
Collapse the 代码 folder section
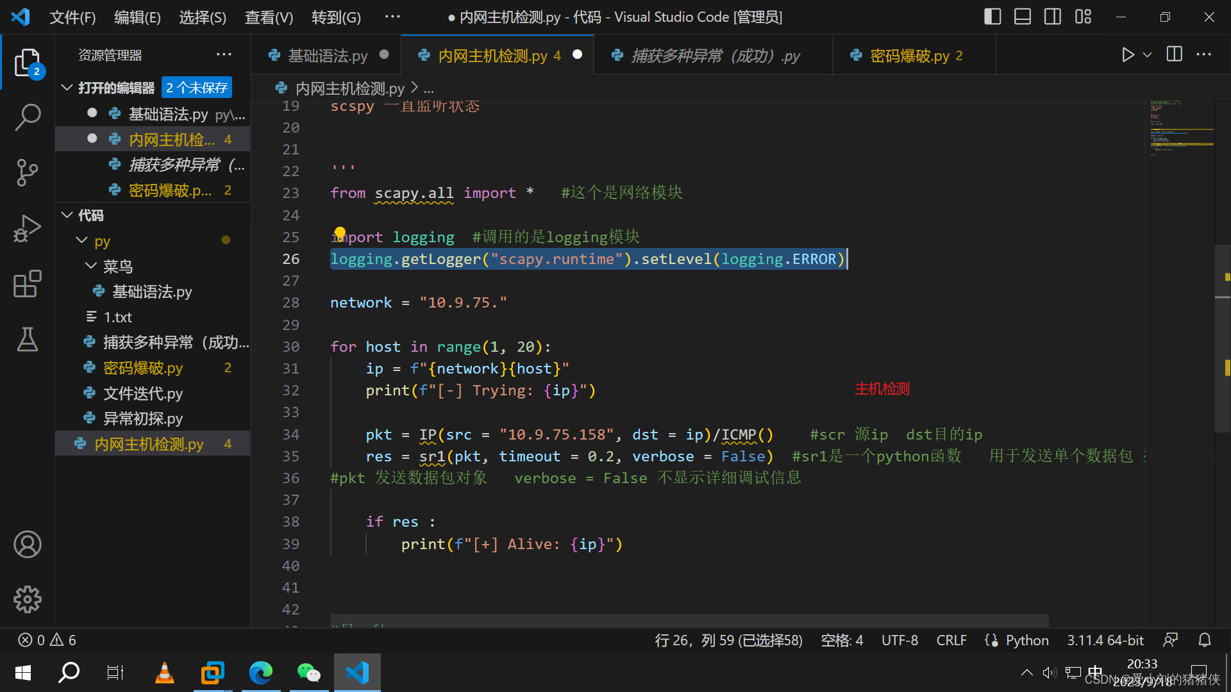67,215
